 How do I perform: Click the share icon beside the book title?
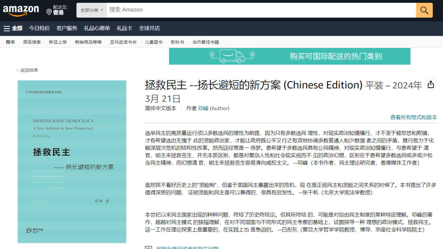coord(430,84)
